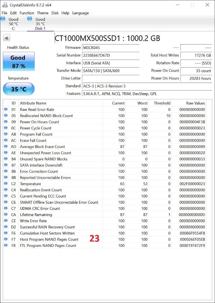Viewport: 215px width, 303px height.
Task: Click the Features field
Action: (x=147, y=94)
